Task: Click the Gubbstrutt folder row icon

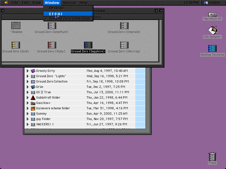Action: point(33,98)
